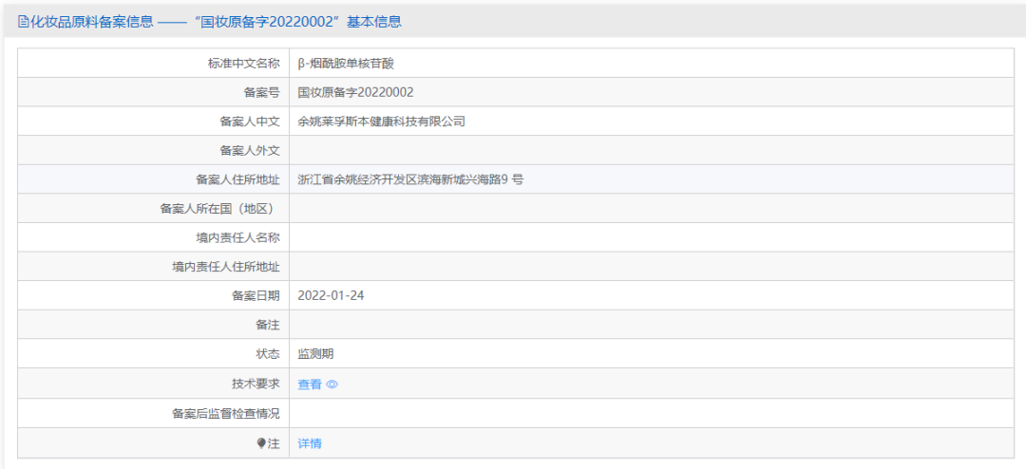Click the document icon before the page title

click(x=23, y=22)
